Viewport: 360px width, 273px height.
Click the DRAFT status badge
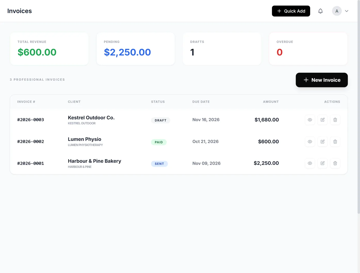coord(160,120)
